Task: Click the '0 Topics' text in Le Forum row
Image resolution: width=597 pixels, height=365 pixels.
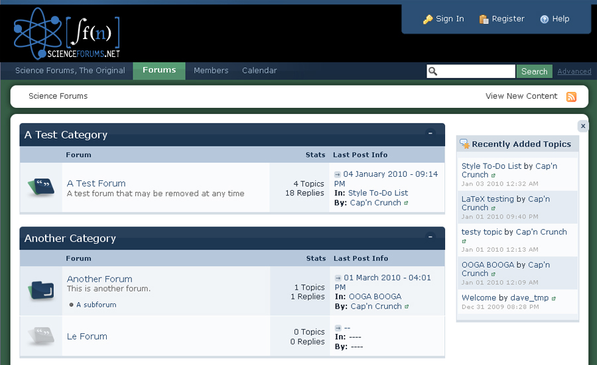Action: coord(309,332)
